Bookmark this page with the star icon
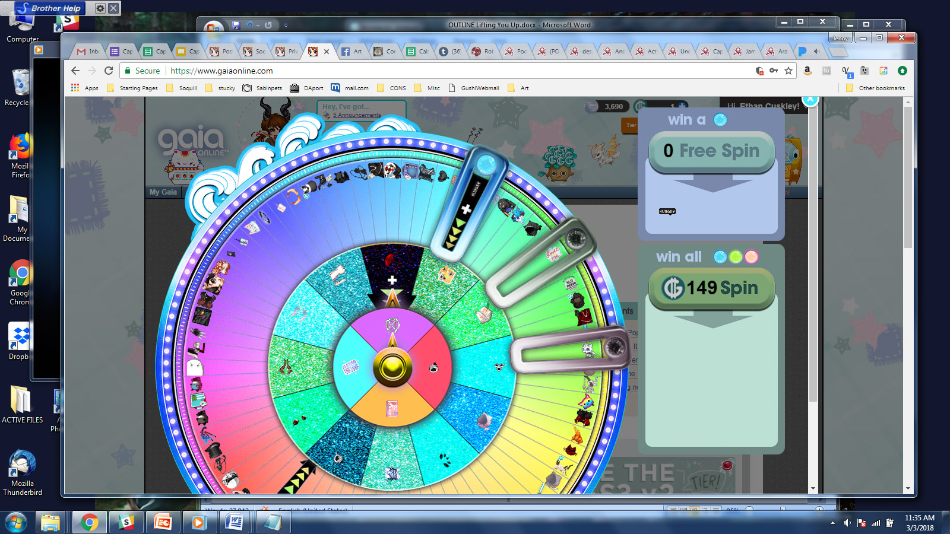The width and height of the screenshot is (950, 534). (788, 71)
